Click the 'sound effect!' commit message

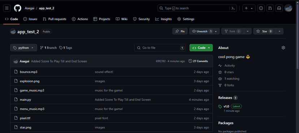[x=104, y=72]
